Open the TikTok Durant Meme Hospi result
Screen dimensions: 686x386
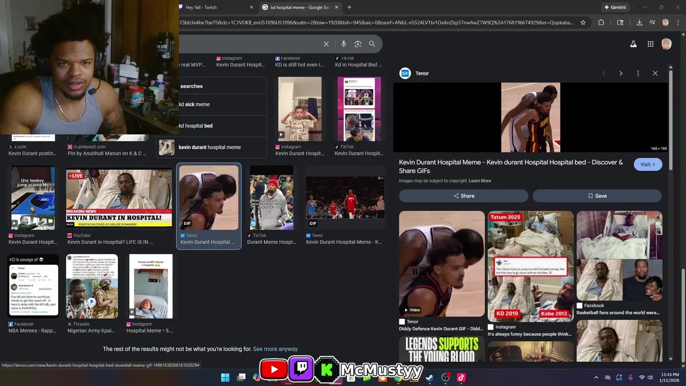(272, 198)
